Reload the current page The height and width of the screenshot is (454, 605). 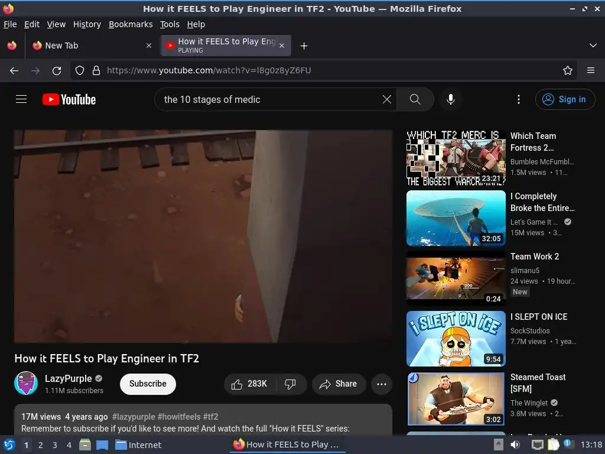[57, 71]
